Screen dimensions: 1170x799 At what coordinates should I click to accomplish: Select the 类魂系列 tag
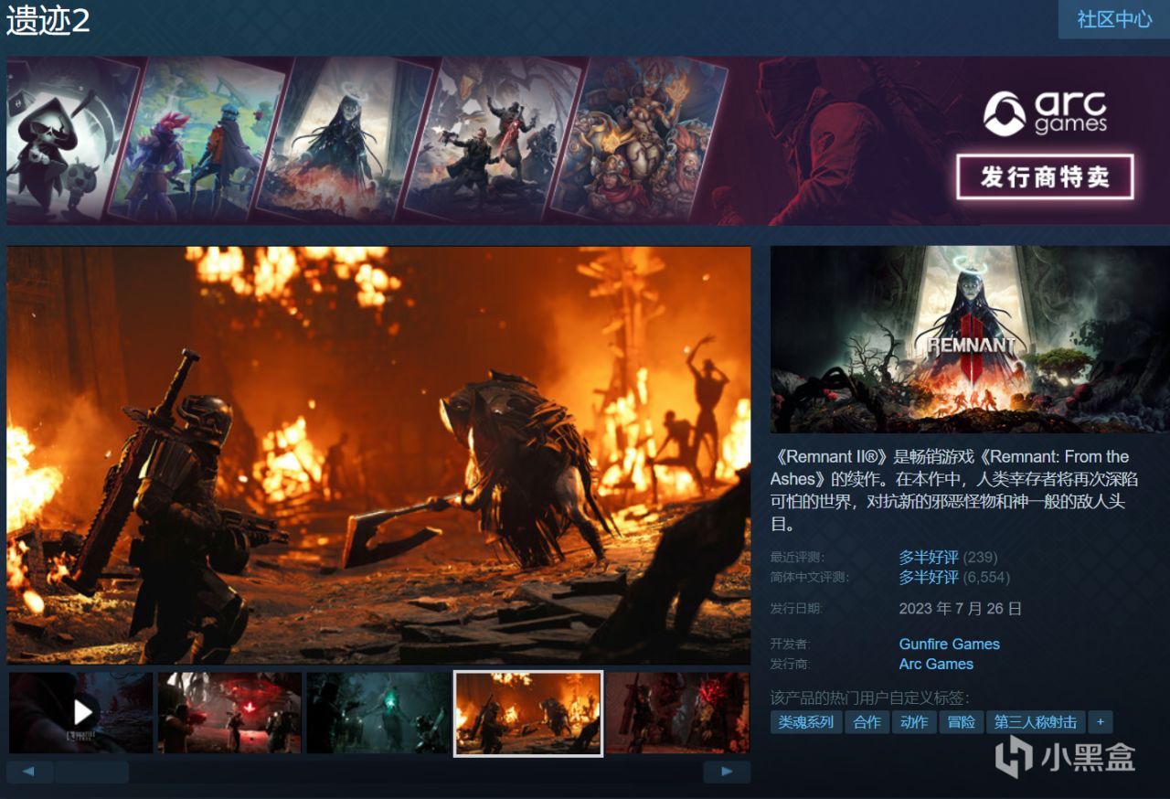(806, 722)
